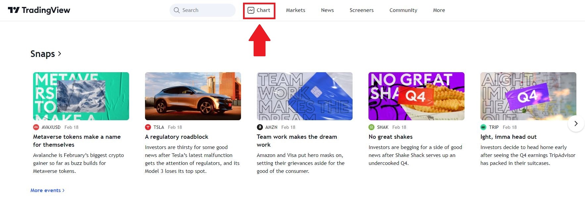The width and height of the screenshot is (585, 204).
Task: Click the TRIP symbol icon
Action: 483,127
